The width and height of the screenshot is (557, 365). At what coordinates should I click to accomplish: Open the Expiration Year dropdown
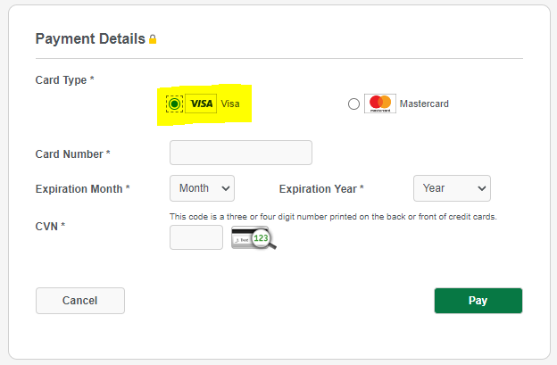[x=452, y=188]
